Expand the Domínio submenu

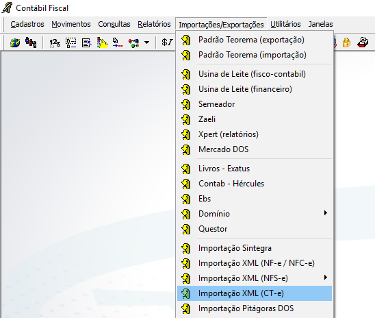click(255, 214)
